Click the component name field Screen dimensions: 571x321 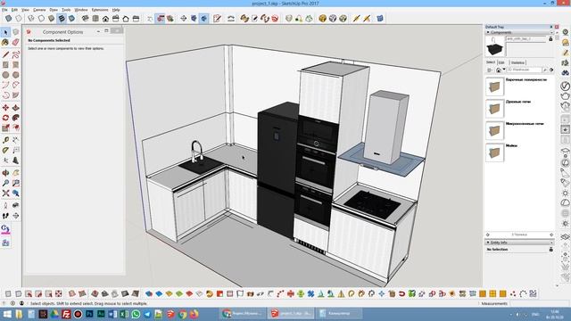tap(525, 38)
